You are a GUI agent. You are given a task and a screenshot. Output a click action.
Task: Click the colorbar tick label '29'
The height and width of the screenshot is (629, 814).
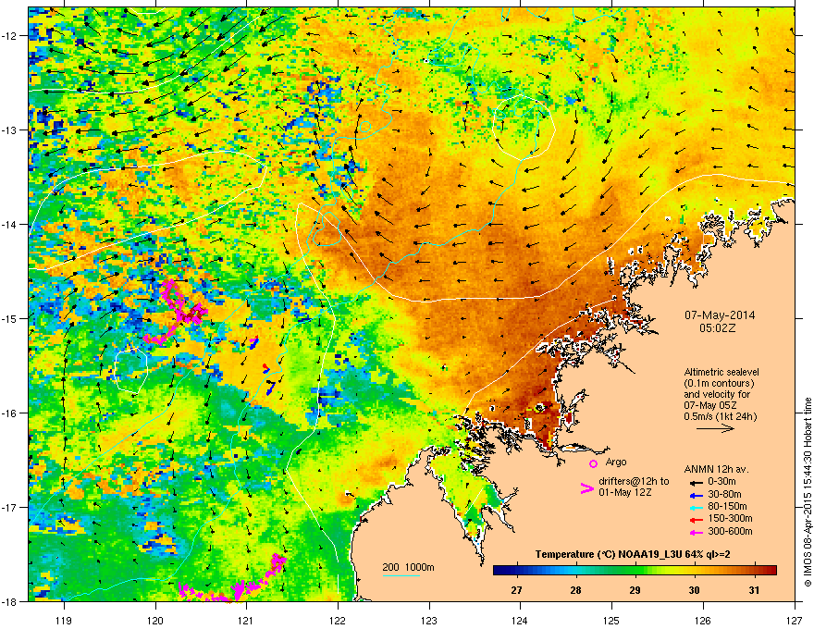(x=635, y=590)
